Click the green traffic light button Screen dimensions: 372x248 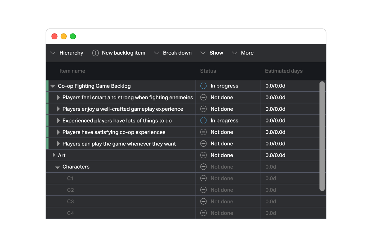73,36
